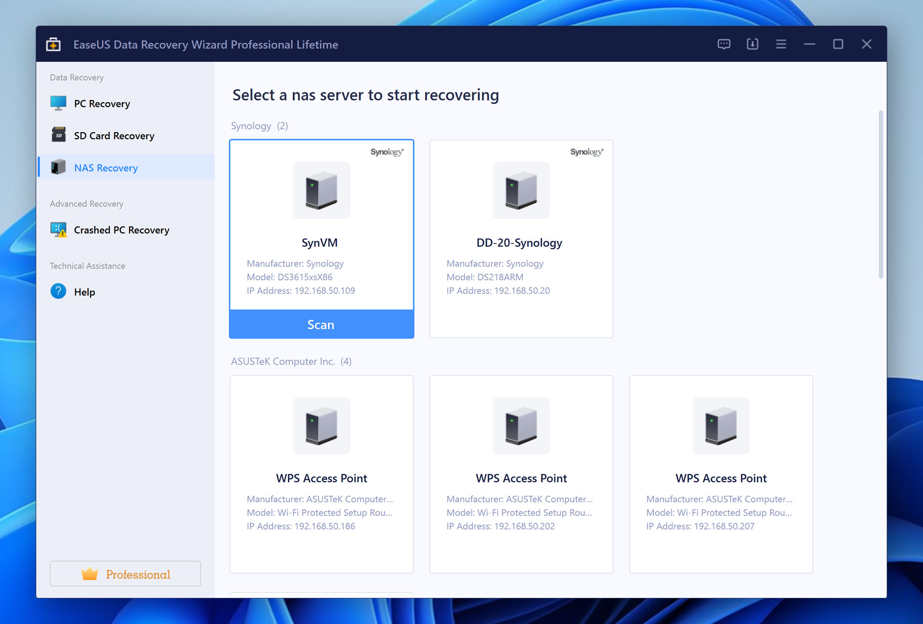Open the feedback chat icon in title bar
This screenshot has height=624, width=923.
tap(724, 44)
